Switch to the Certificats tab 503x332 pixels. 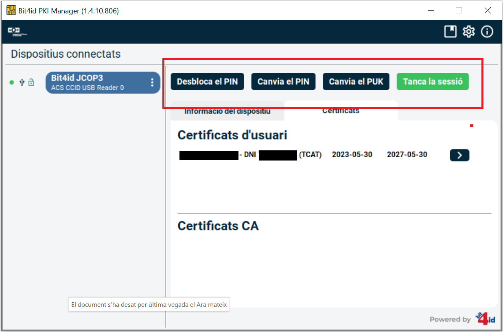click(341, 111)
